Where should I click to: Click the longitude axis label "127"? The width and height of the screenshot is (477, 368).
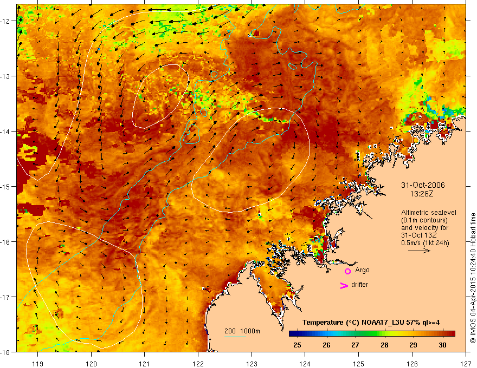pos(466,364)
